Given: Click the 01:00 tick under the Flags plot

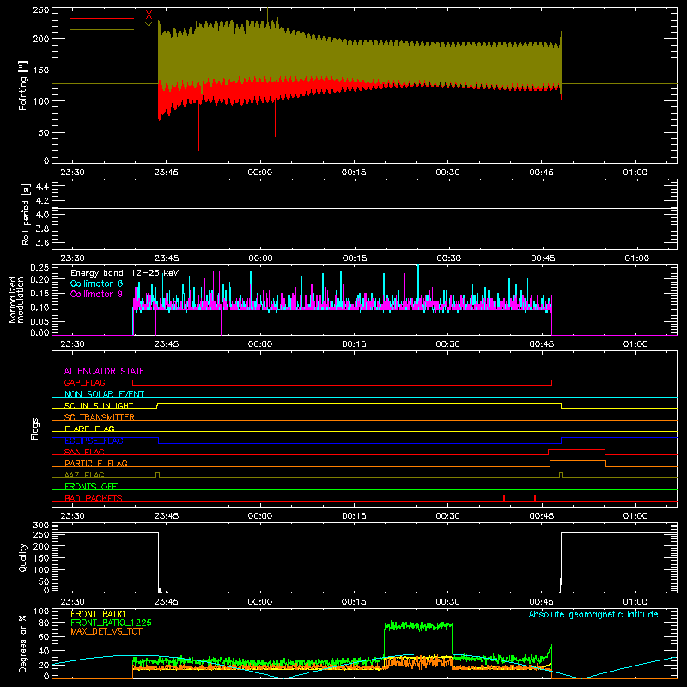Looking at the screenshot, I should pos(635,516).
